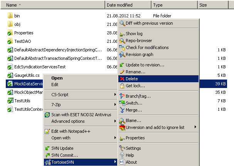Viewport: 234px width, 166px height.
Task: Expand the 7-Zip submenu arrow
Action: (x=115, y=105)
